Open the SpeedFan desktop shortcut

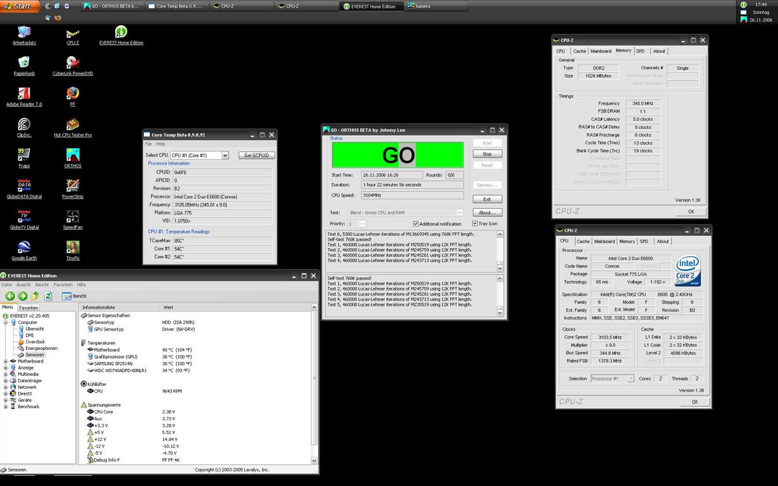[x=73, y=220]
